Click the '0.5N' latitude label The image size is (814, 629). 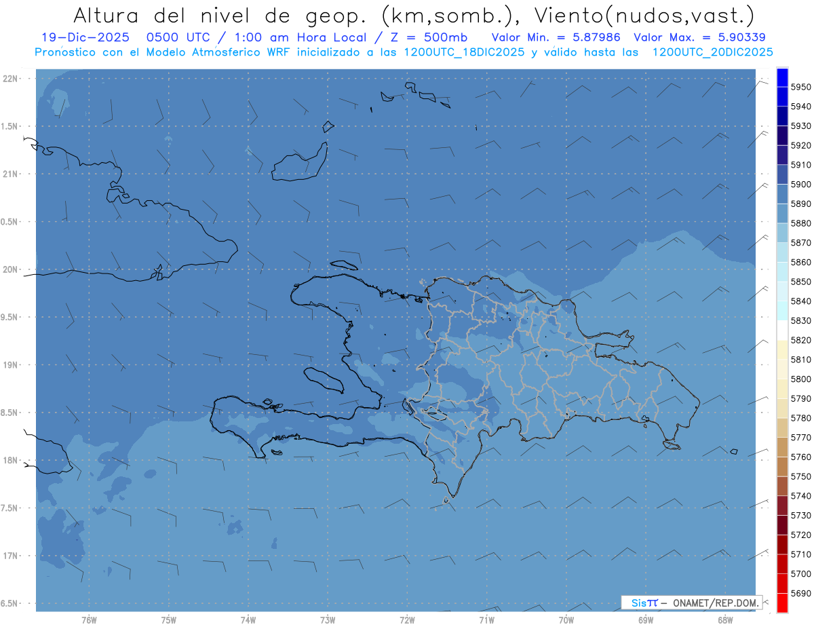(10, 222)
